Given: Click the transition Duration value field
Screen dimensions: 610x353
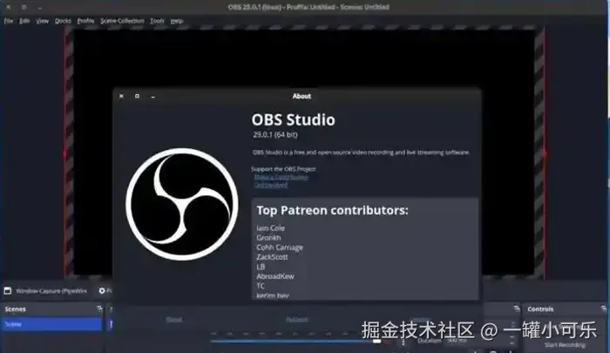Looking at the screenshot, I should (478, 341).
